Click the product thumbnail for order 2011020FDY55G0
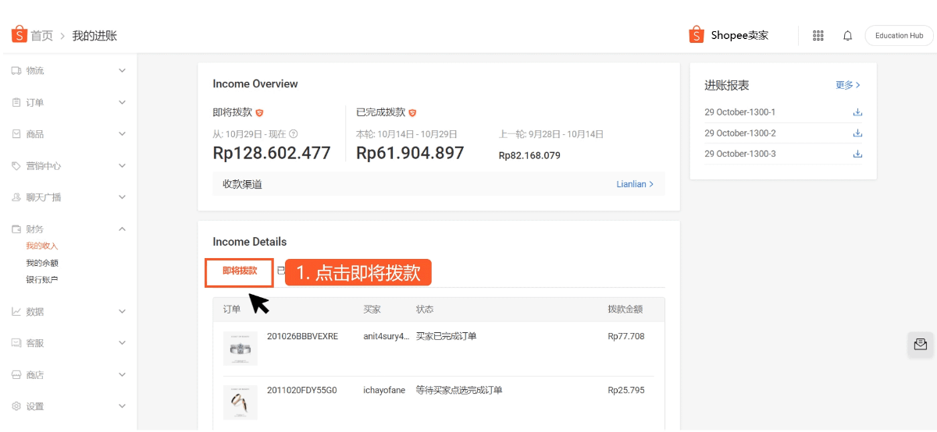 [x=240, y=402]
